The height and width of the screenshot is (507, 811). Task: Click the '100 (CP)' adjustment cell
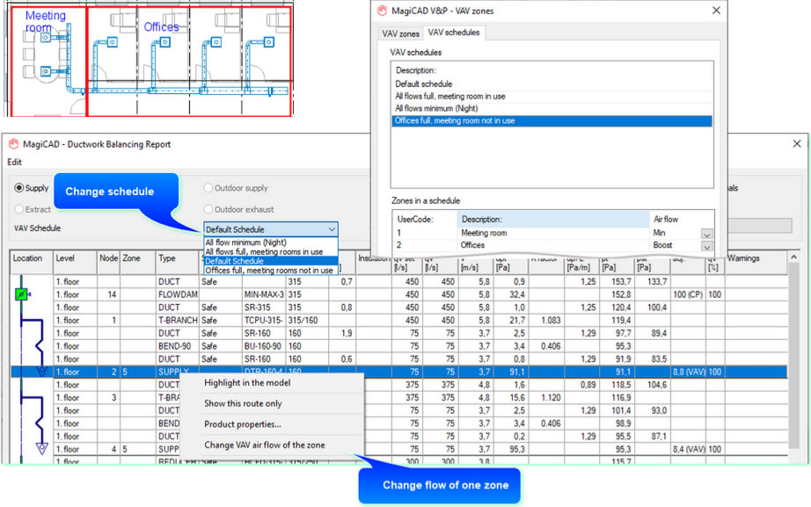[688, 294]
